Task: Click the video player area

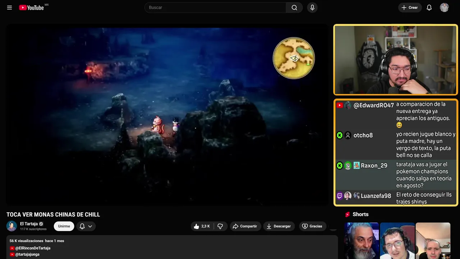Action: (x=167, y=115)
